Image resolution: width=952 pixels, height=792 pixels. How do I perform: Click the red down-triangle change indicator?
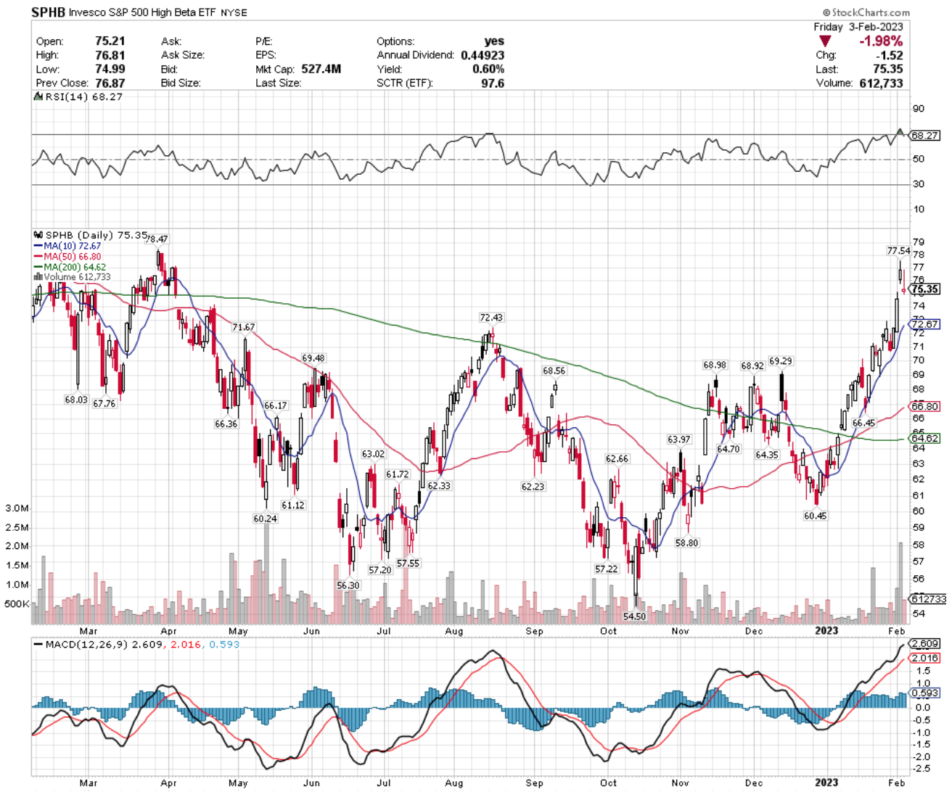click(825, 41)
